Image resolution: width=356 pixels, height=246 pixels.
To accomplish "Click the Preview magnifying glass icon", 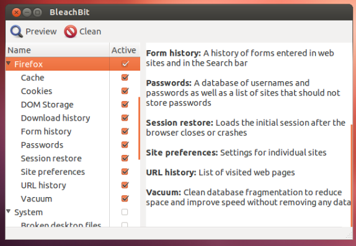I will 16,32.
